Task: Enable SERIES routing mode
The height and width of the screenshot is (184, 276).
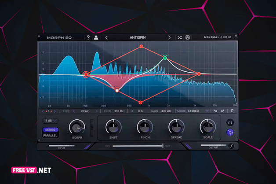Action: (x=50, y=130)
